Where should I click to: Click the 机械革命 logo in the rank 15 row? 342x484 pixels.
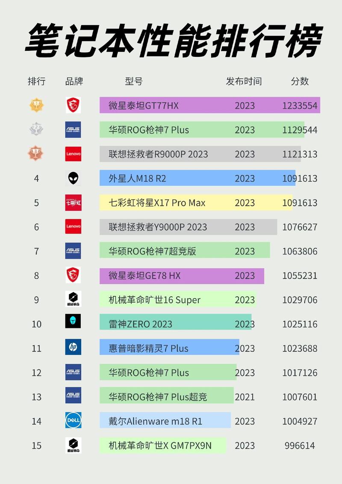[x=73, y=445]
